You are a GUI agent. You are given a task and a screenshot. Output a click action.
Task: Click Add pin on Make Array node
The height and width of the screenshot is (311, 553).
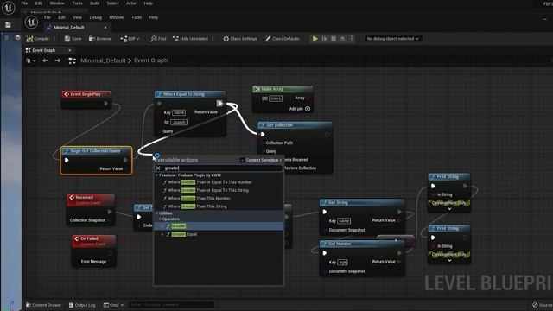coord(300,109)
